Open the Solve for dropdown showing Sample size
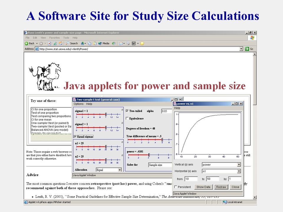This screenshot has width=283, height=212. click(x=160, y=165)
